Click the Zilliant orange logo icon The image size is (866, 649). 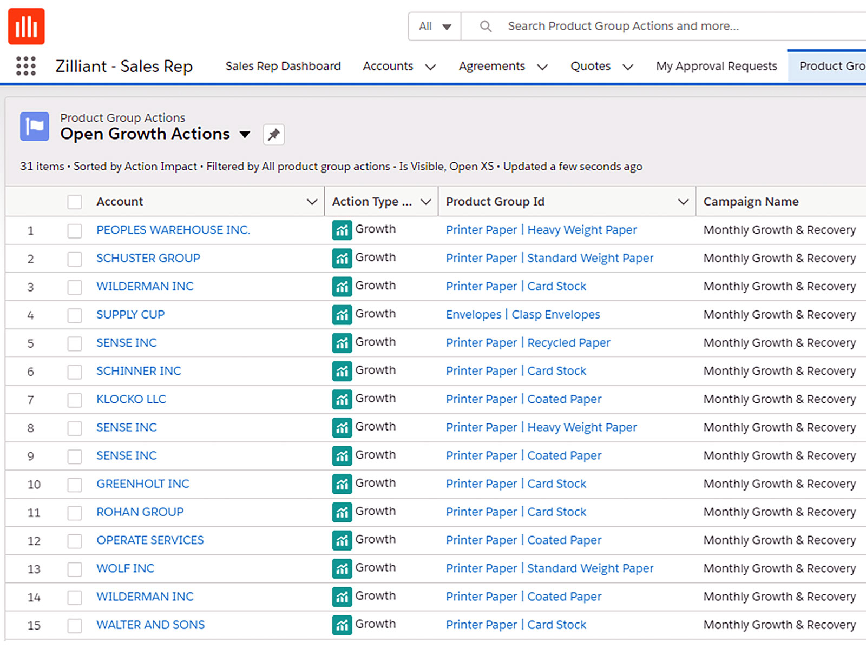pos(26,26)
